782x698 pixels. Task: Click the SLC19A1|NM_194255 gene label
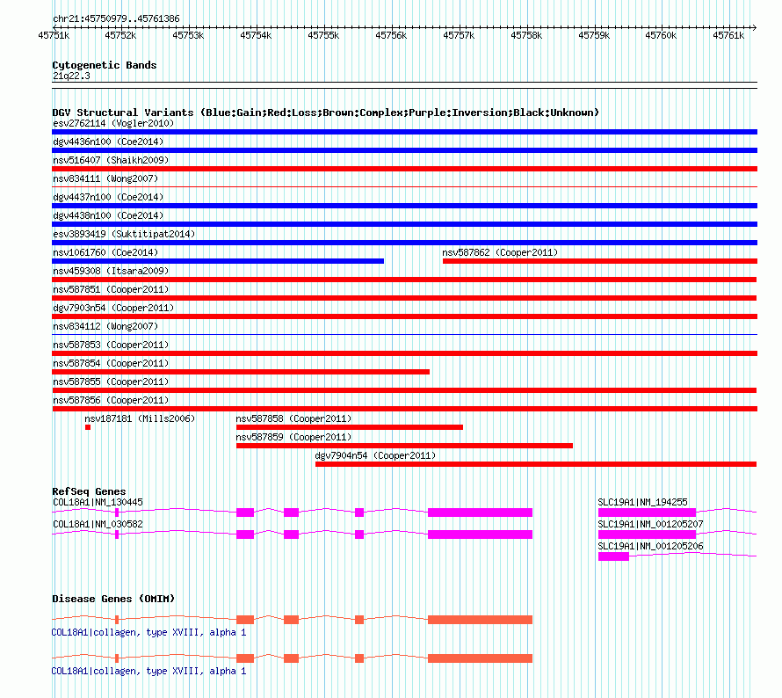pos(642,502)
